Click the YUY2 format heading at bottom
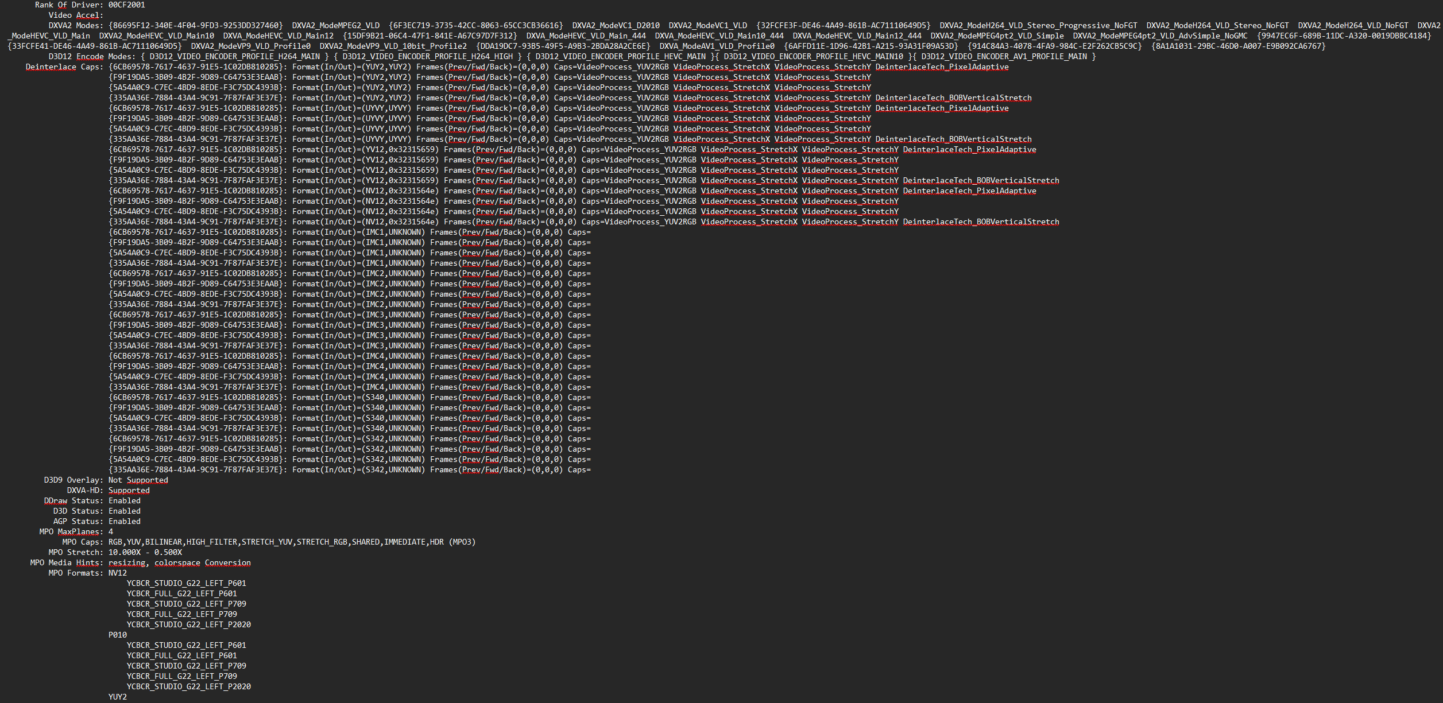This screenshot has width=1443, height=703. (x=117, y=697)
